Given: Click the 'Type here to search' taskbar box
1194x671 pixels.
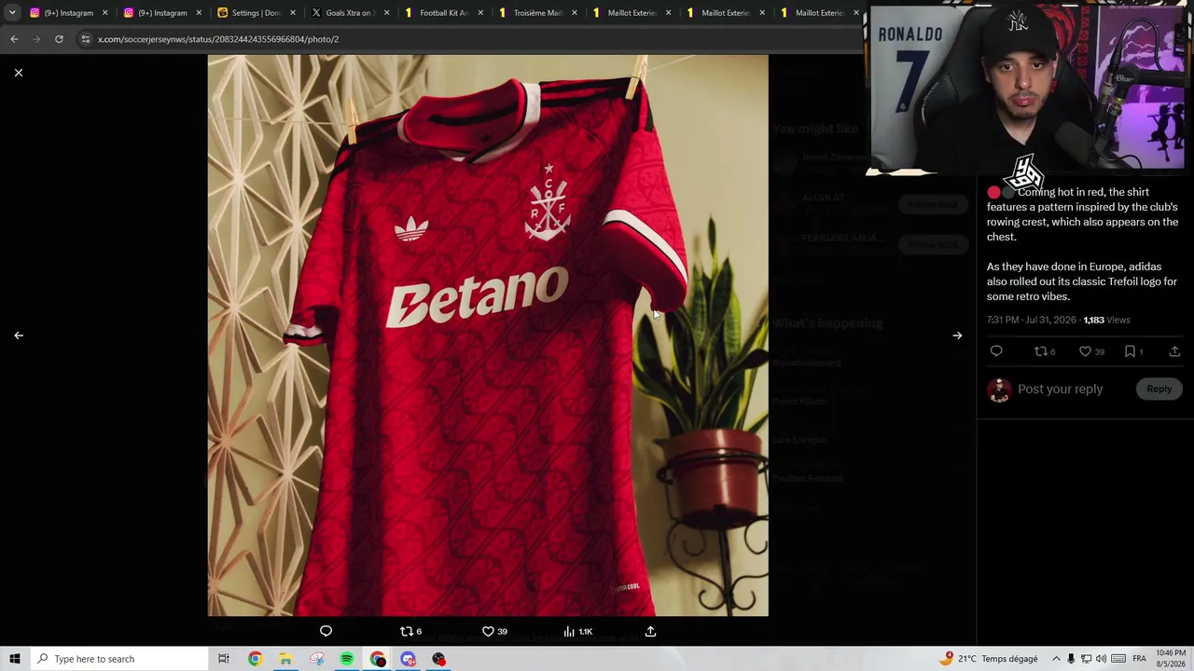Looking at the screenshot, I should point(121,659).
